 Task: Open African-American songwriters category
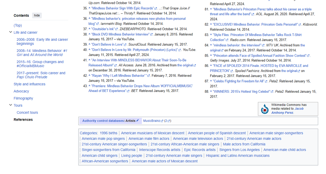pyautogui.click(x=105, y=161)
